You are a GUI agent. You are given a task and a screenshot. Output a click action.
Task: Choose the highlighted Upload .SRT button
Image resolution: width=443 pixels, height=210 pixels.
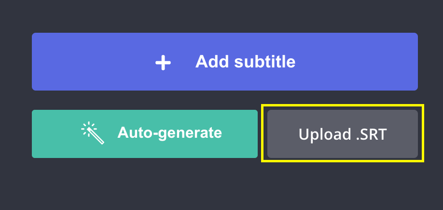coord(343,134)
